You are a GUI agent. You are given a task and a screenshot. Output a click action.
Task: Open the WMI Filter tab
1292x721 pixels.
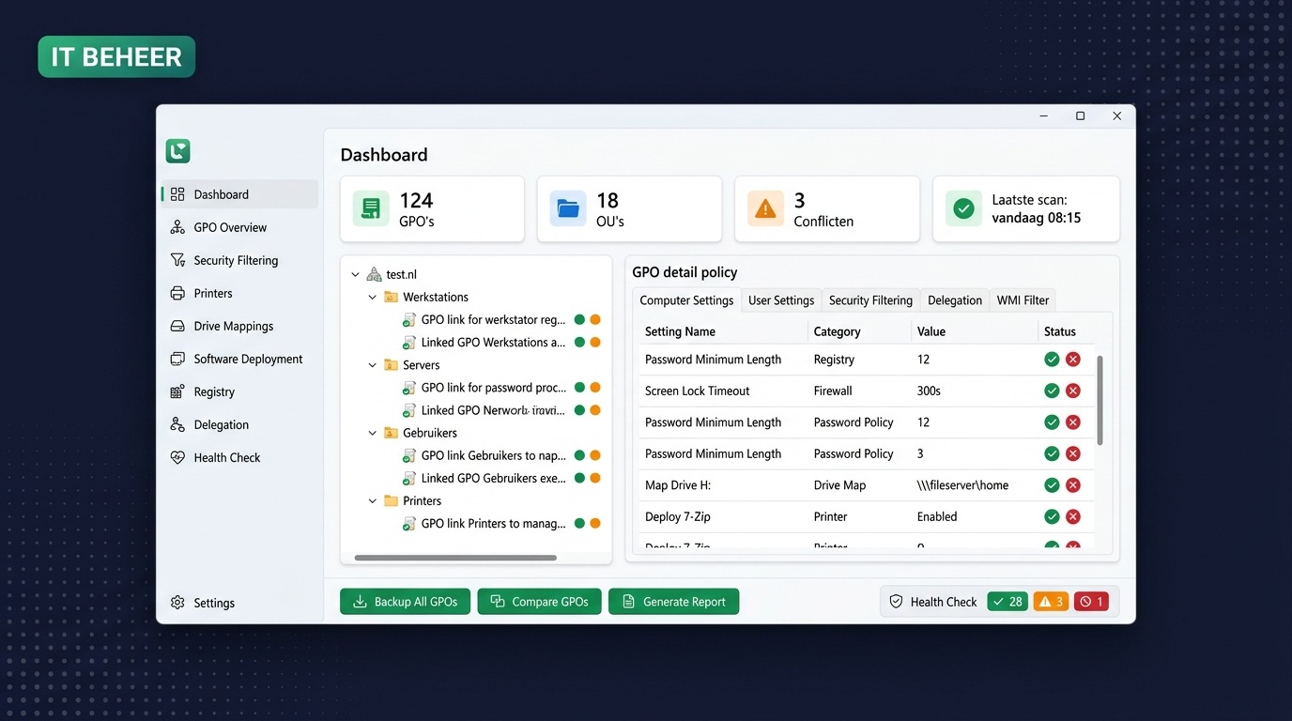[x=1023, y=300]
